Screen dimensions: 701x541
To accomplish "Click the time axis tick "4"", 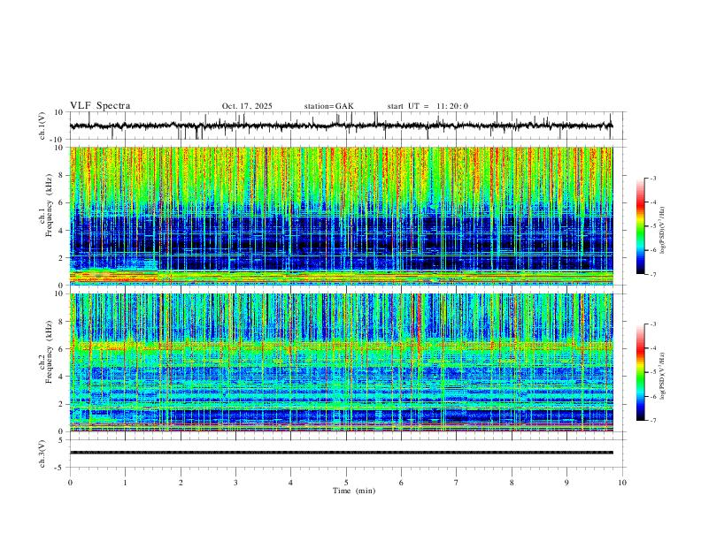I will click(290, 483).
